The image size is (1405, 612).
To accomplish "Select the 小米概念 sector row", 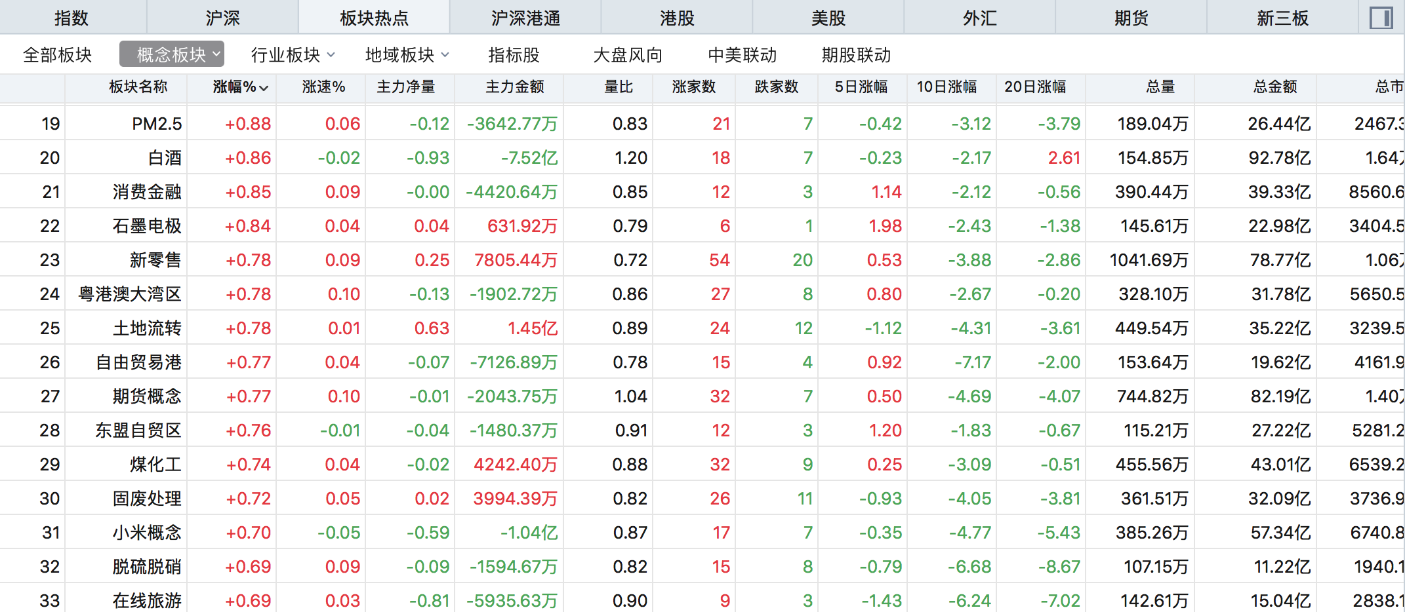I will click(147, 533).
